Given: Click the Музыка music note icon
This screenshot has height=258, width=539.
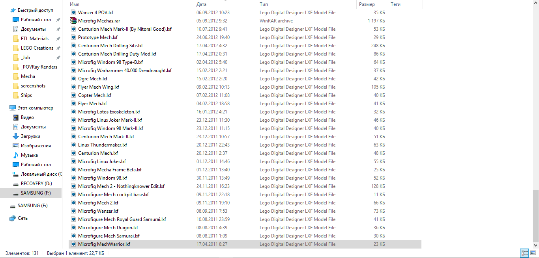Looking at the screenshot, I should pyautogui.click(x=16, y=155).
